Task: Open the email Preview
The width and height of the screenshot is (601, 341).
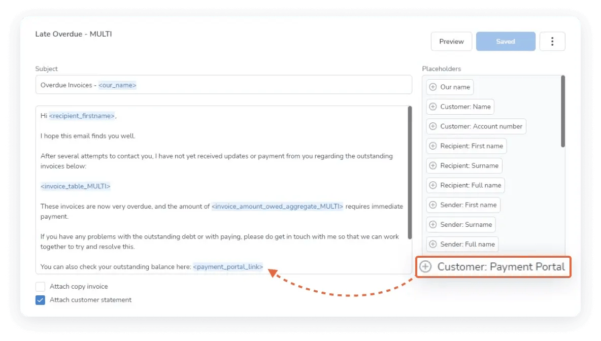Action: point(452,42)
